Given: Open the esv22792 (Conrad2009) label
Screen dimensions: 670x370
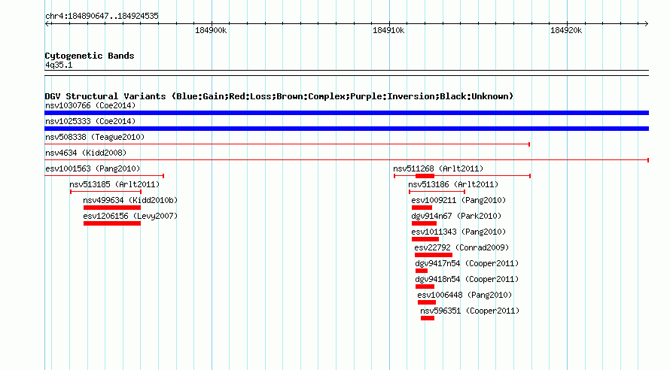Looking at the screenshot, I should (461, 247).
